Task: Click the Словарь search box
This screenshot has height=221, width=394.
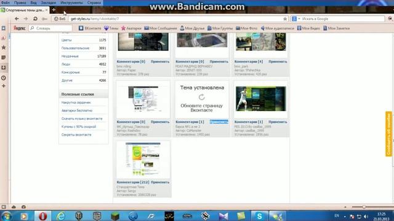Action: coord(50,28)
